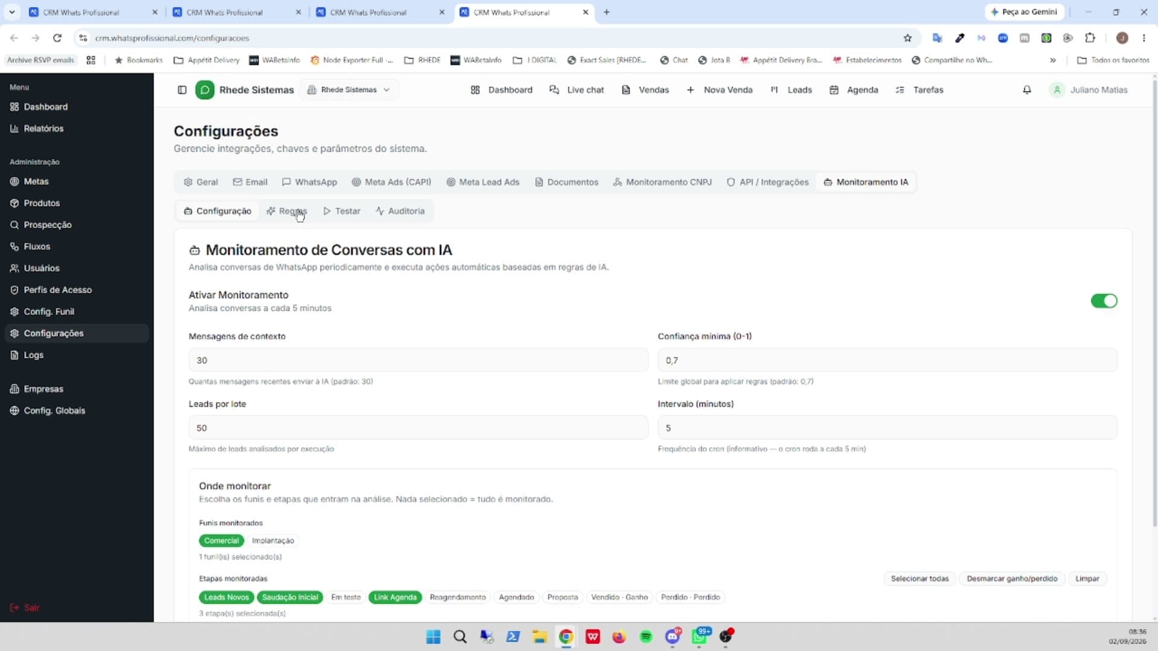Click the Selecionar todas button
The image size is (1158, 651).
[x=920, y=579]
